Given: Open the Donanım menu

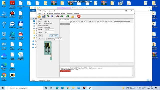Looking at the screenshot, I should pyautogui.click(x=57, y=13).
